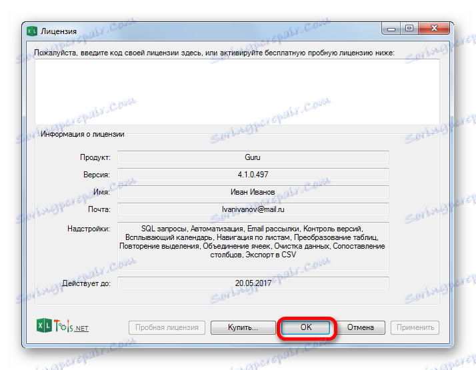Image resolution: width=476 pixels, height=370 pixels.
Task: Click the Применить button
Action: point(415,327)
